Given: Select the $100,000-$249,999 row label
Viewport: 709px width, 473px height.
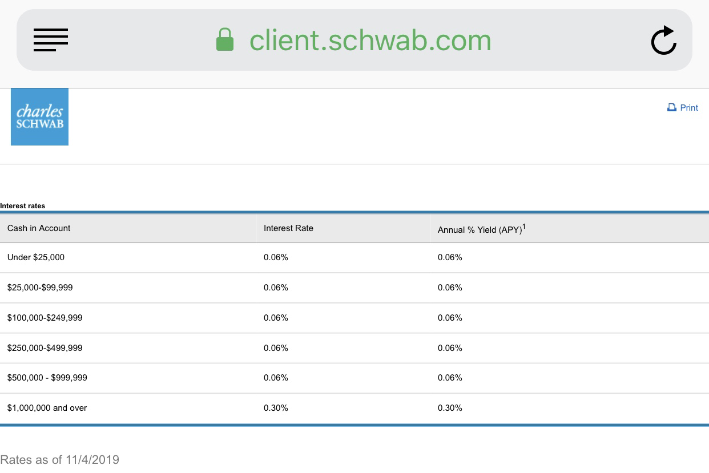Looking at the screenshot, I should click(x=45, y=318).
